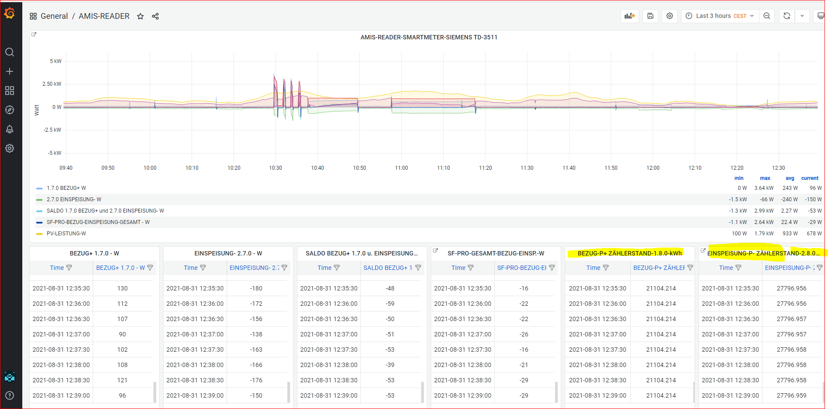Viewport: 828px width, 409px height.
Task: Sort by SALDO BEZUG+ 1 column header
Action: (388, 268)
